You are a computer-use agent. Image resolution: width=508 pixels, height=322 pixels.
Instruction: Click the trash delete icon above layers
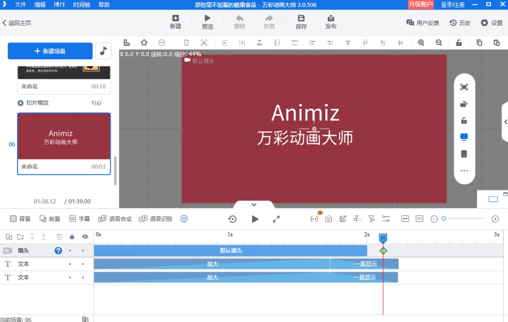[x=59, y=237]
